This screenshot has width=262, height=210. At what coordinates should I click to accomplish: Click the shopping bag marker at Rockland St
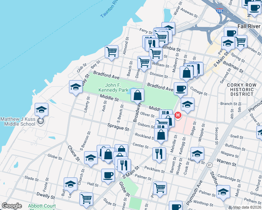tap(161, 135)
